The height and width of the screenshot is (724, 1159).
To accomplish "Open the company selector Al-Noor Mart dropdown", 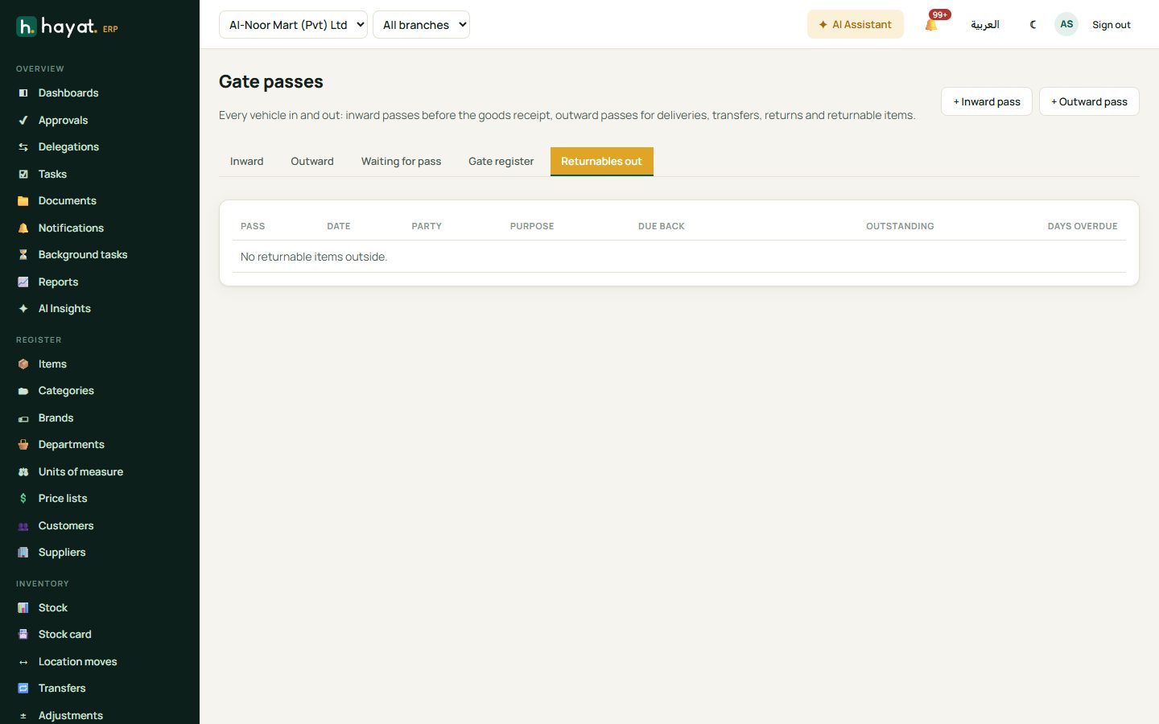I will (293, 25).
